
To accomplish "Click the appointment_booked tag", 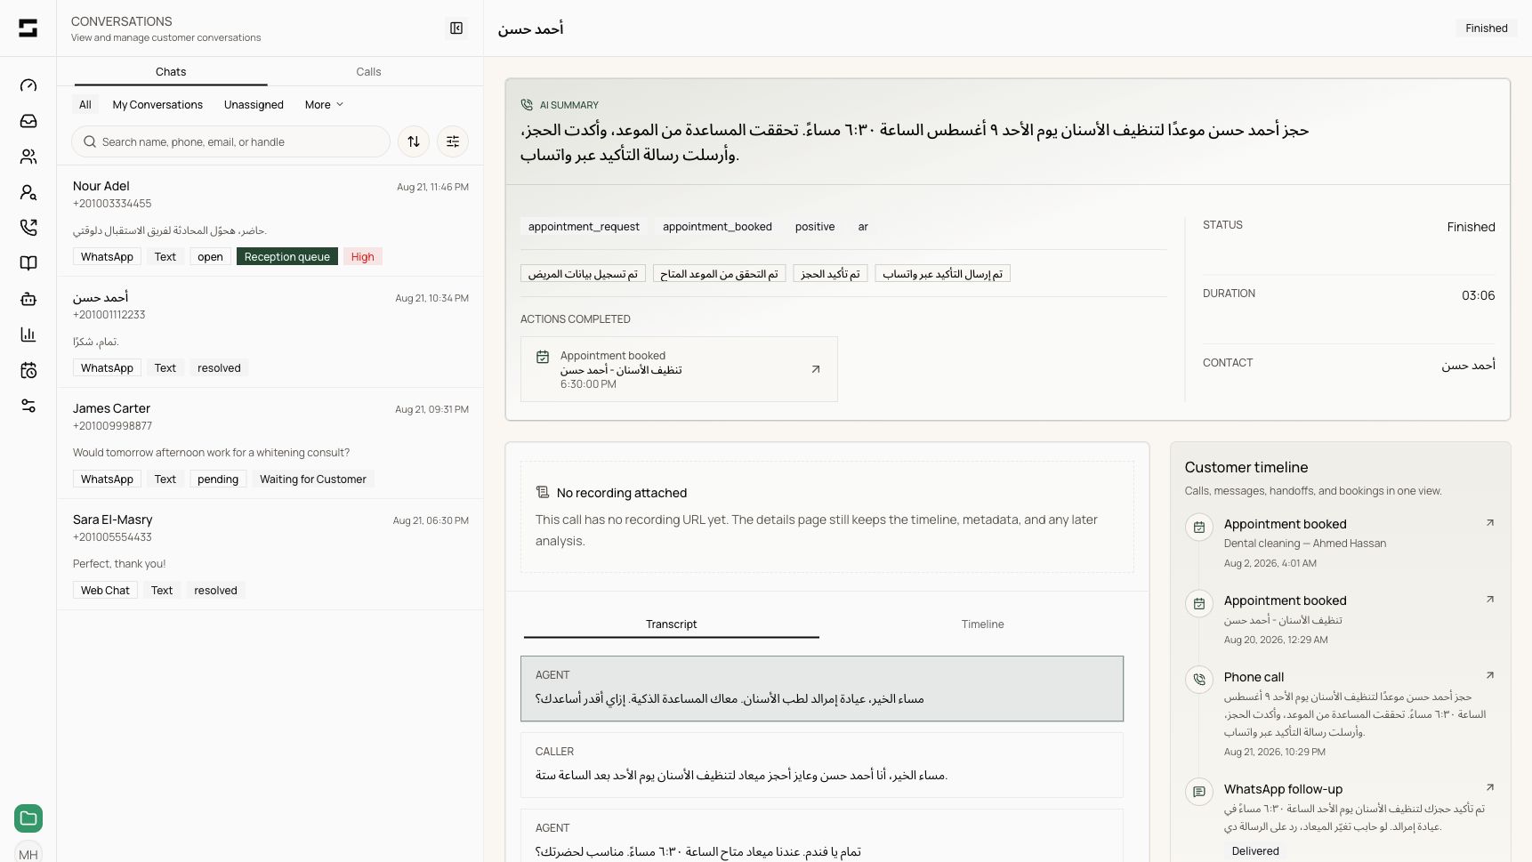I will point(717,227).
